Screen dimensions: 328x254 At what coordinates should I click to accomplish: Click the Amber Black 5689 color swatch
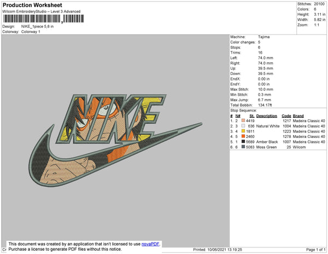pos(243,142)
